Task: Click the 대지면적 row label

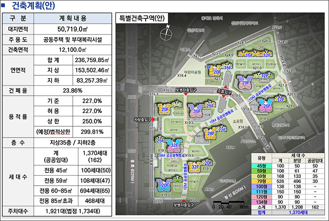Action: tap(18, 29)
